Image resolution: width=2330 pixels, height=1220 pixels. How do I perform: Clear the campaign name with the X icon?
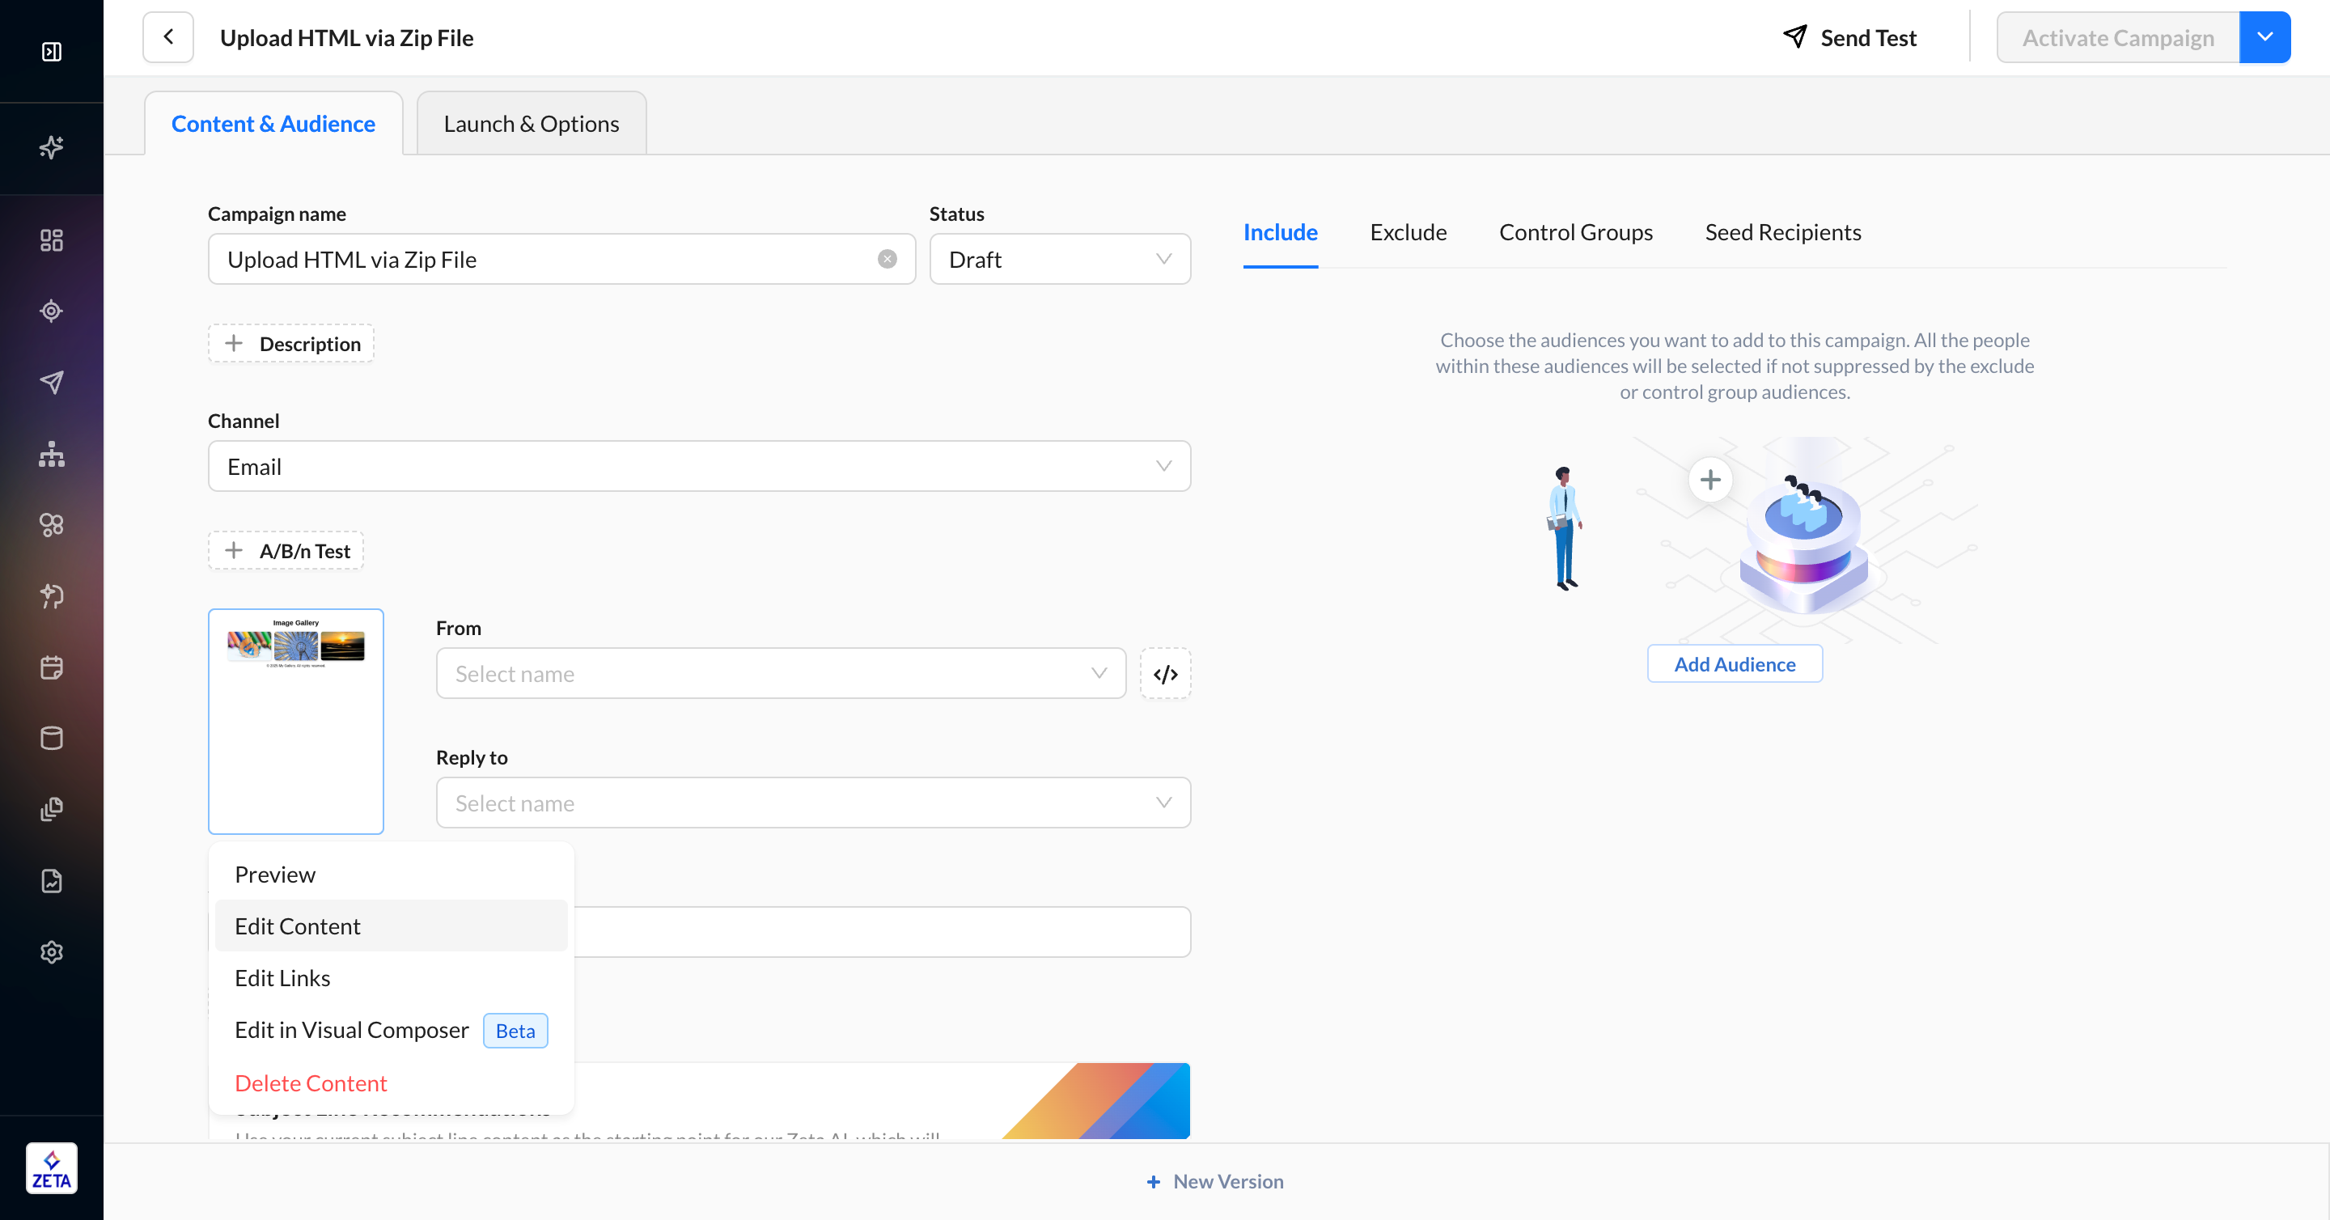887,260
